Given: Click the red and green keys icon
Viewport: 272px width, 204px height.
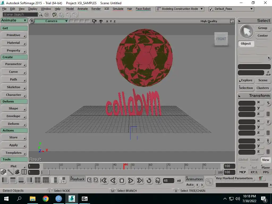Looking at the screenshot, I should 260,178.
